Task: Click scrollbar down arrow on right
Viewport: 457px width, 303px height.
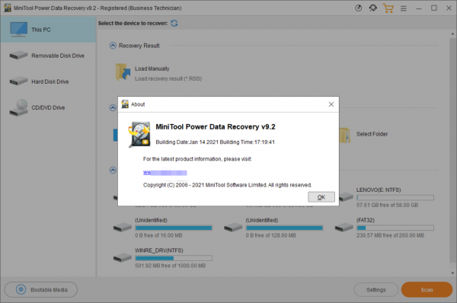Action: [452, 273]
